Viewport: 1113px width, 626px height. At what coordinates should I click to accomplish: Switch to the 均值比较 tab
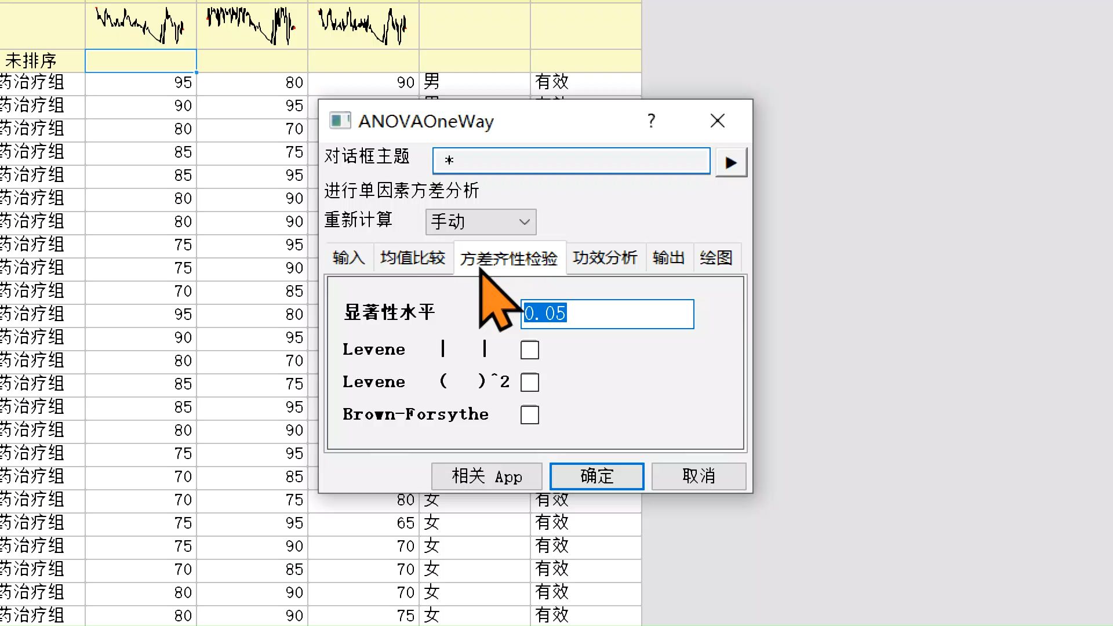413,257
